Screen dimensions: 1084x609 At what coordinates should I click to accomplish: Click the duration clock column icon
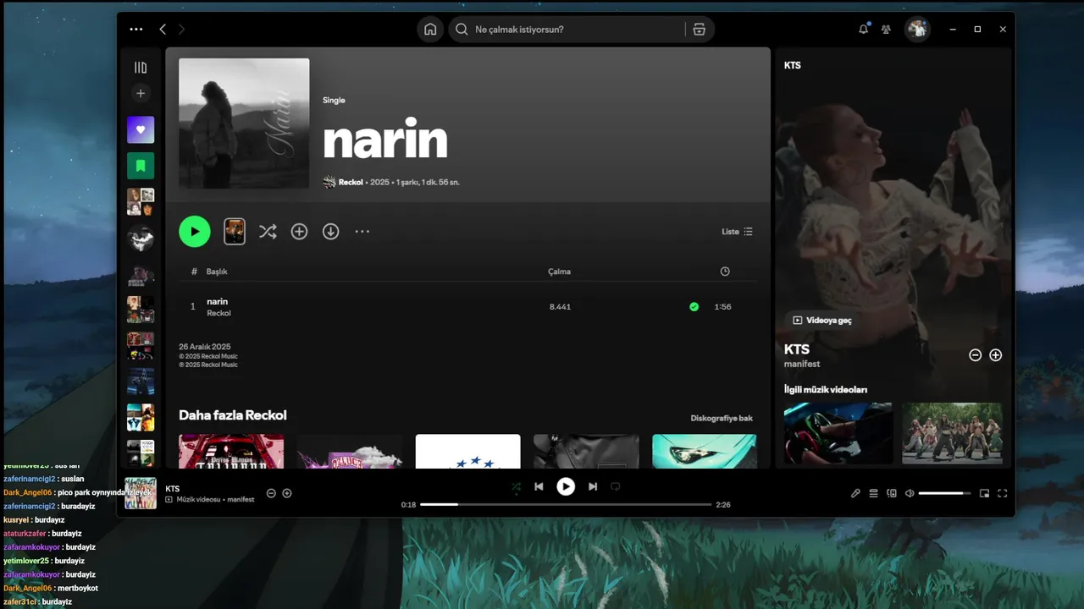pos(725,272)
